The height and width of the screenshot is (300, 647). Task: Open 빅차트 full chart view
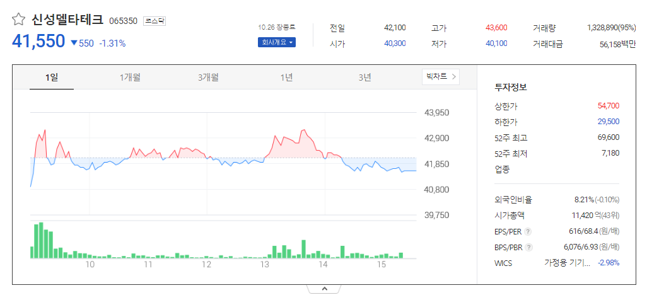(441, 76)
